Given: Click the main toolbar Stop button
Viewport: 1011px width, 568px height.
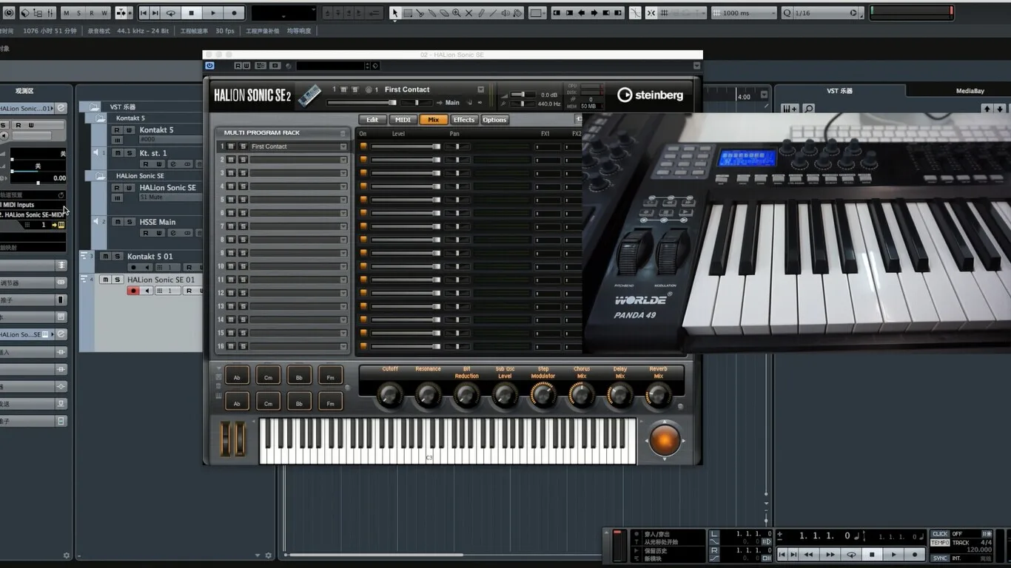Looking at the screenshot, I should (x=192, y=13).
